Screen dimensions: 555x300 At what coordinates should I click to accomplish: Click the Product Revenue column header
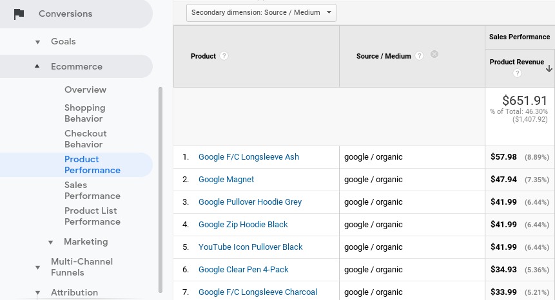pos(517,62)
